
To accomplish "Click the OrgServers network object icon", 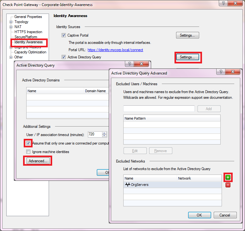I will tap(127, 185).
